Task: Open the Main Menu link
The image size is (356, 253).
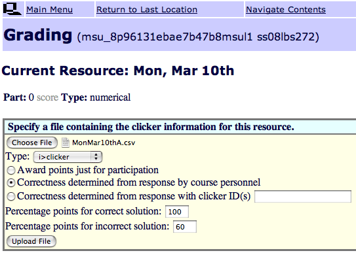Action: (x=49, y=10)
